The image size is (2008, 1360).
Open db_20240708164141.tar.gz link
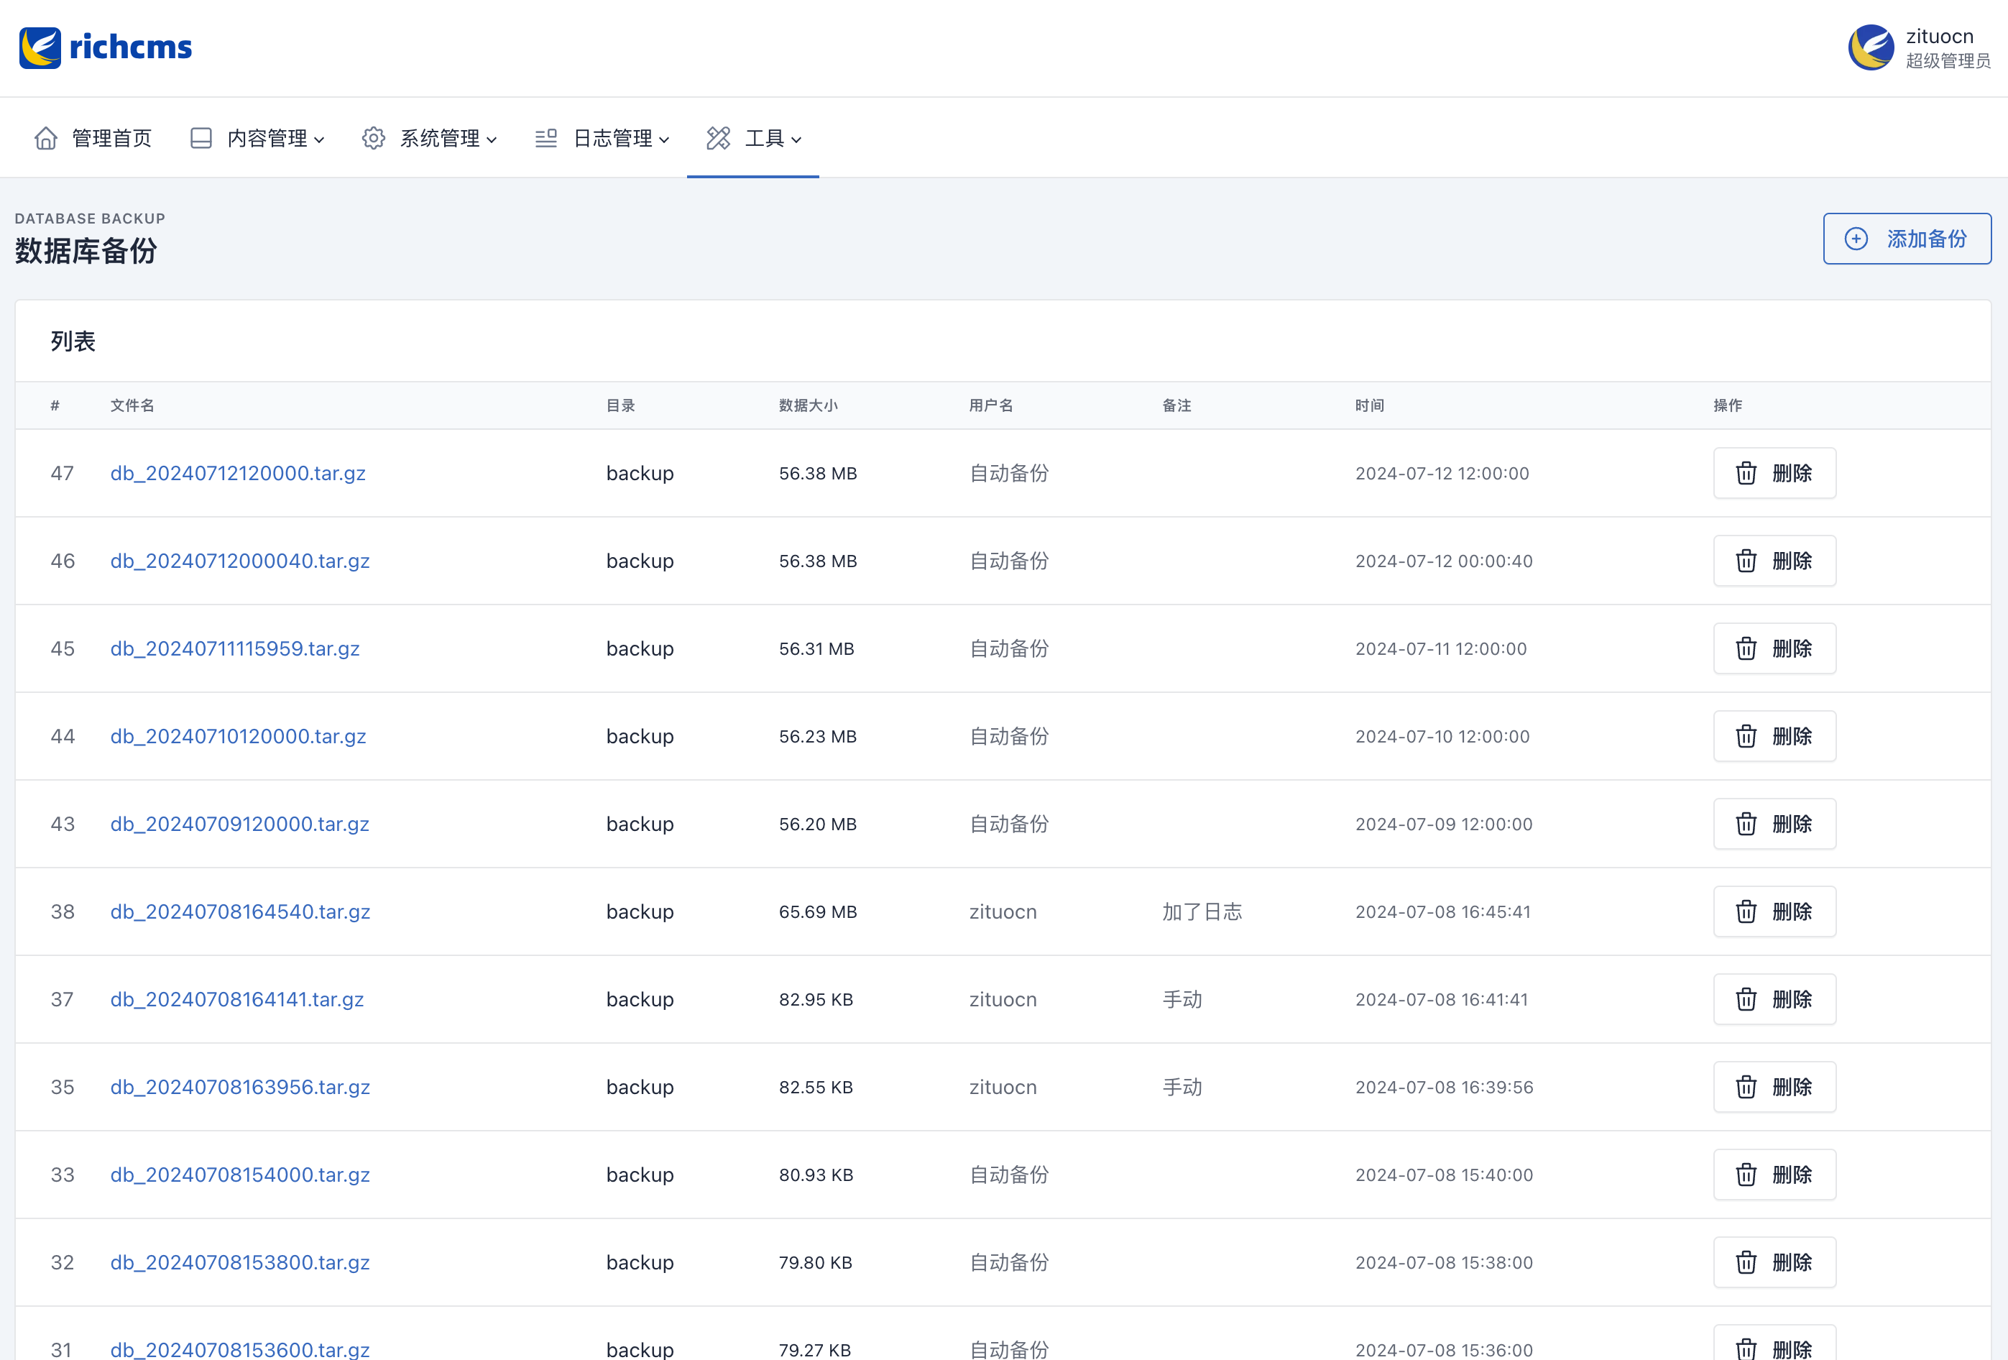click(x=236, y=999)
